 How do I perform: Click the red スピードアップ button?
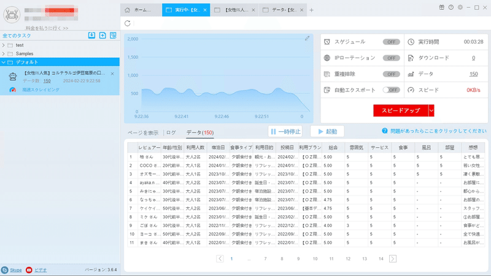coord(401,110)
